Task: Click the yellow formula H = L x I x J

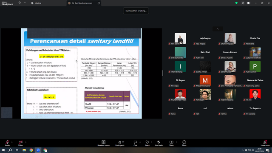Action: coord(49,97)
